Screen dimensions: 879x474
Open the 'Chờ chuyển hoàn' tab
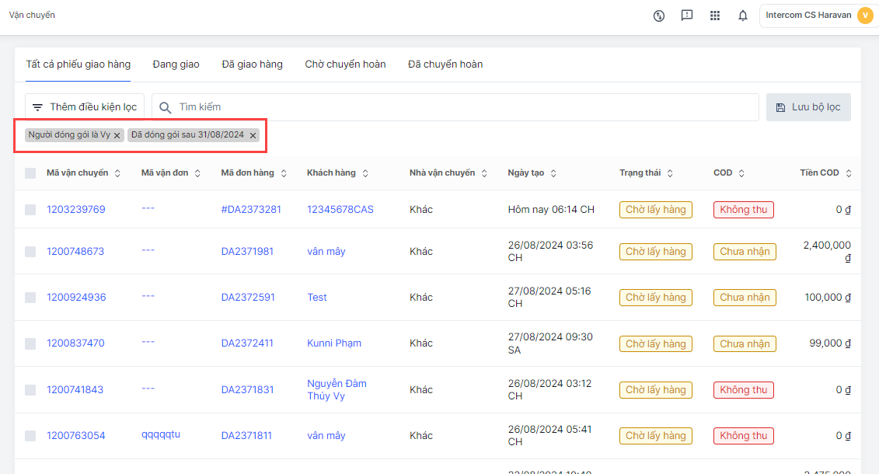tap(345, 64)
